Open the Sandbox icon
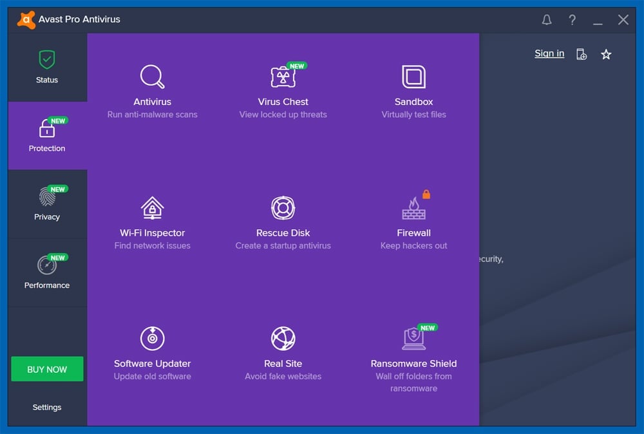This screenshot has width=644, height=434. click(413, 77)
